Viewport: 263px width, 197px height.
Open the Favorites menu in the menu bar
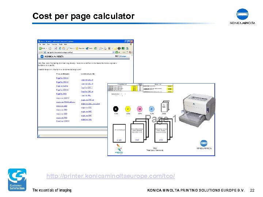(54, 45)
